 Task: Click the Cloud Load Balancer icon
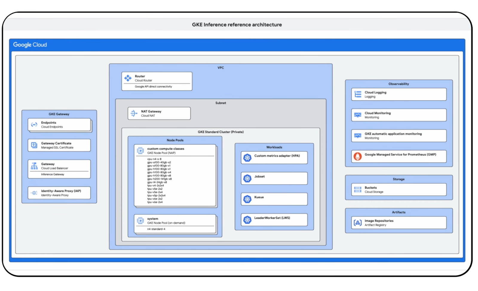coord(34,166)
